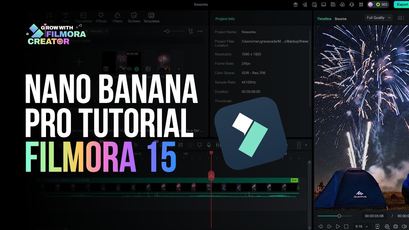Viewport: 409px width, 230px height.
Task: Adjust the media thumbnail size slider
Action: 174,31
